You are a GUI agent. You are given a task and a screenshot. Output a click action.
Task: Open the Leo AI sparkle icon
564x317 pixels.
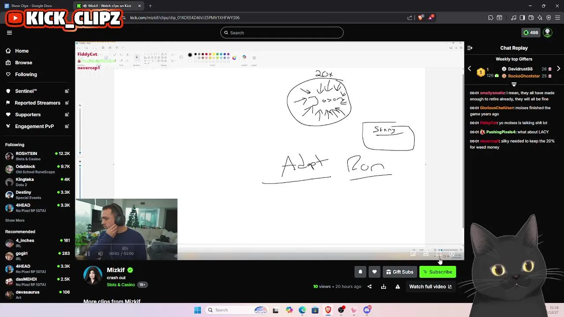[540, 18]
